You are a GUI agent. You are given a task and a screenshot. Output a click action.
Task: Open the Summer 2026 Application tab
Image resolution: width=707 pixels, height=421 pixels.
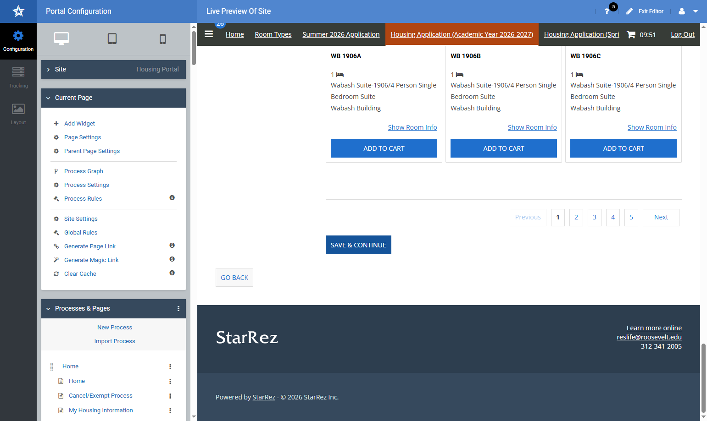tap(341, 34)
